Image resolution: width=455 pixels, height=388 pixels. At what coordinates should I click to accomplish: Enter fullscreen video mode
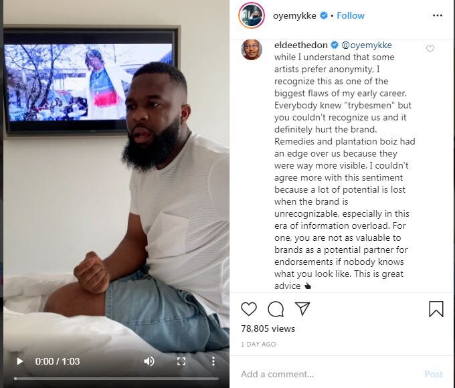click(x=181, y=361)
